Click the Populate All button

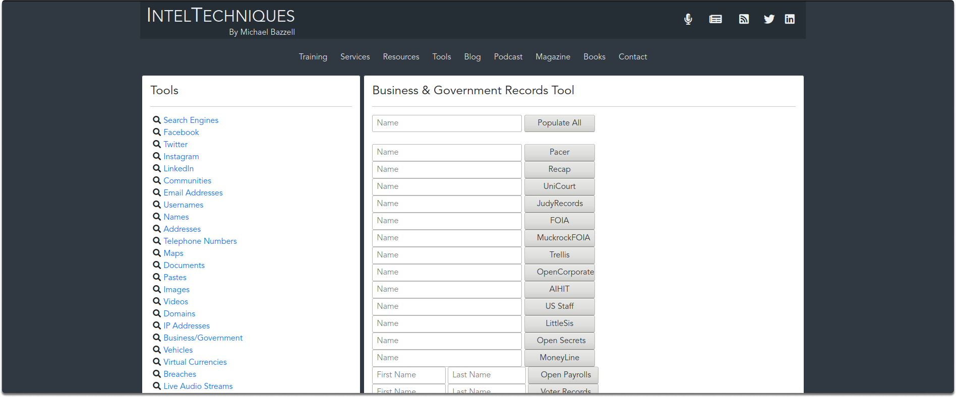tap(560, 123)
